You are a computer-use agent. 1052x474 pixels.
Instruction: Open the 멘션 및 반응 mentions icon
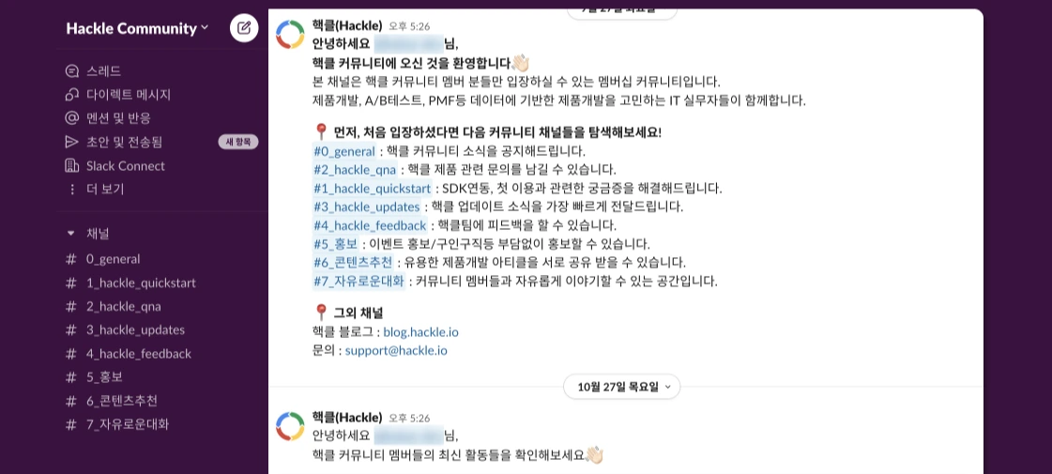click(71, 118)
